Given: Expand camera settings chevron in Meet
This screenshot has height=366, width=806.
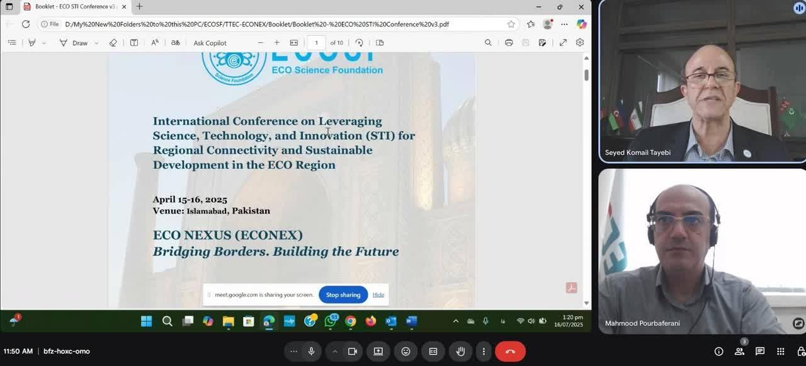Looking at the screenshot, I should [335, 352].
